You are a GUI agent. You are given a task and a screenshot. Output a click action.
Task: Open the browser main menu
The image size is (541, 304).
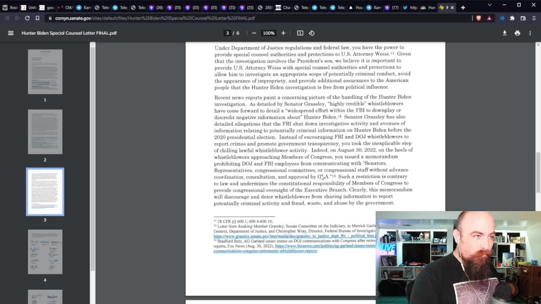click(534, 18)
